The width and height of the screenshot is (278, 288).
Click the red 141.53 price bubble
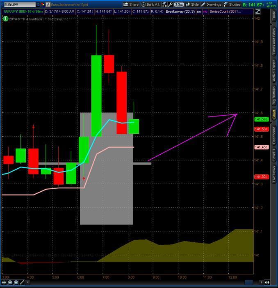tap(262, 129)
